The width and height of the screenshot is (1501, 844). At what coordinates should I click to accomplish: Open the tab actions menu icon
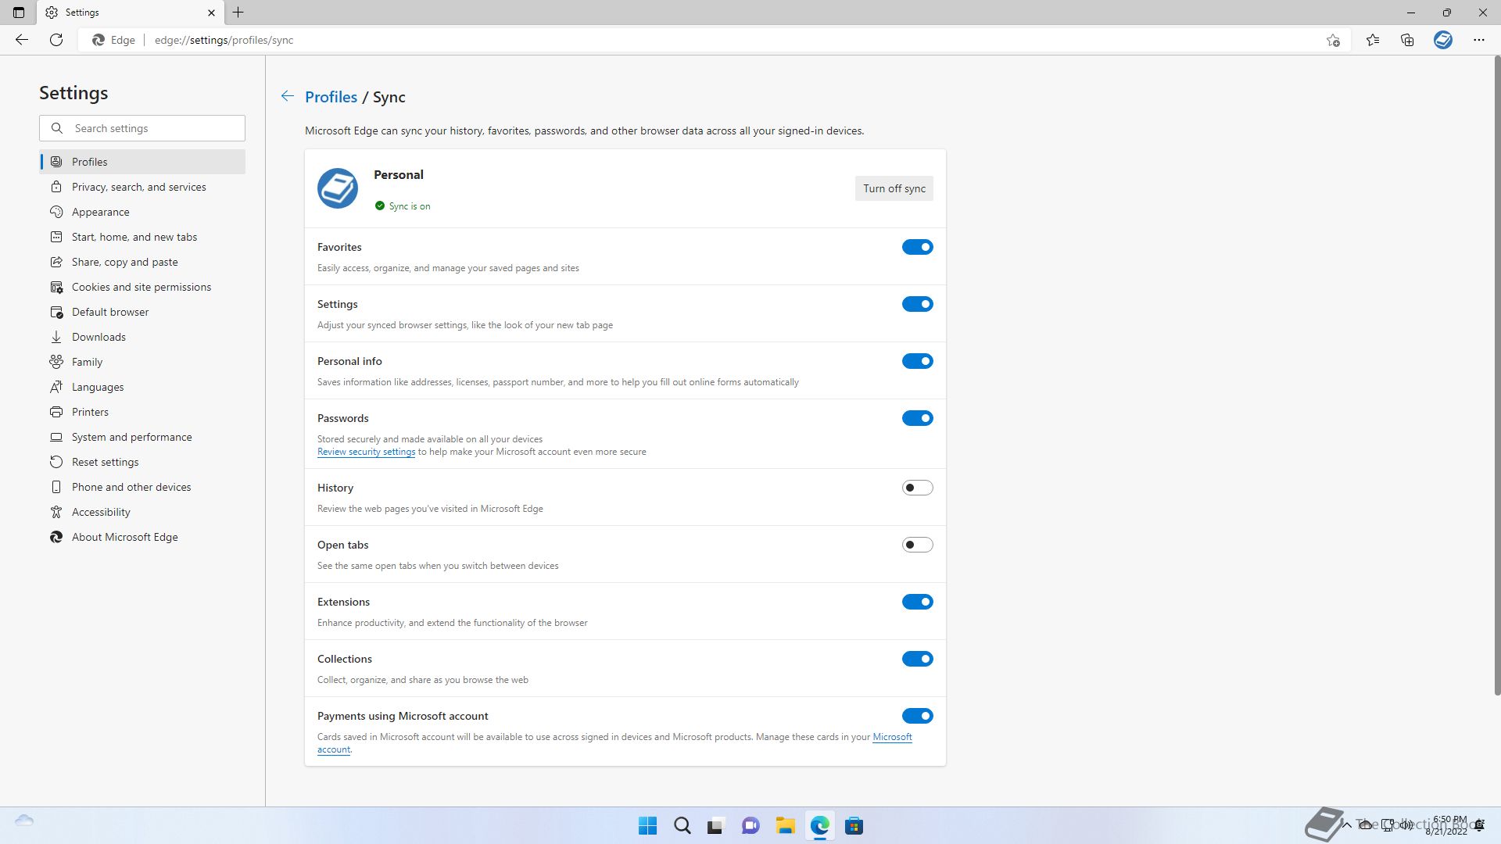[x=19, y=13]
